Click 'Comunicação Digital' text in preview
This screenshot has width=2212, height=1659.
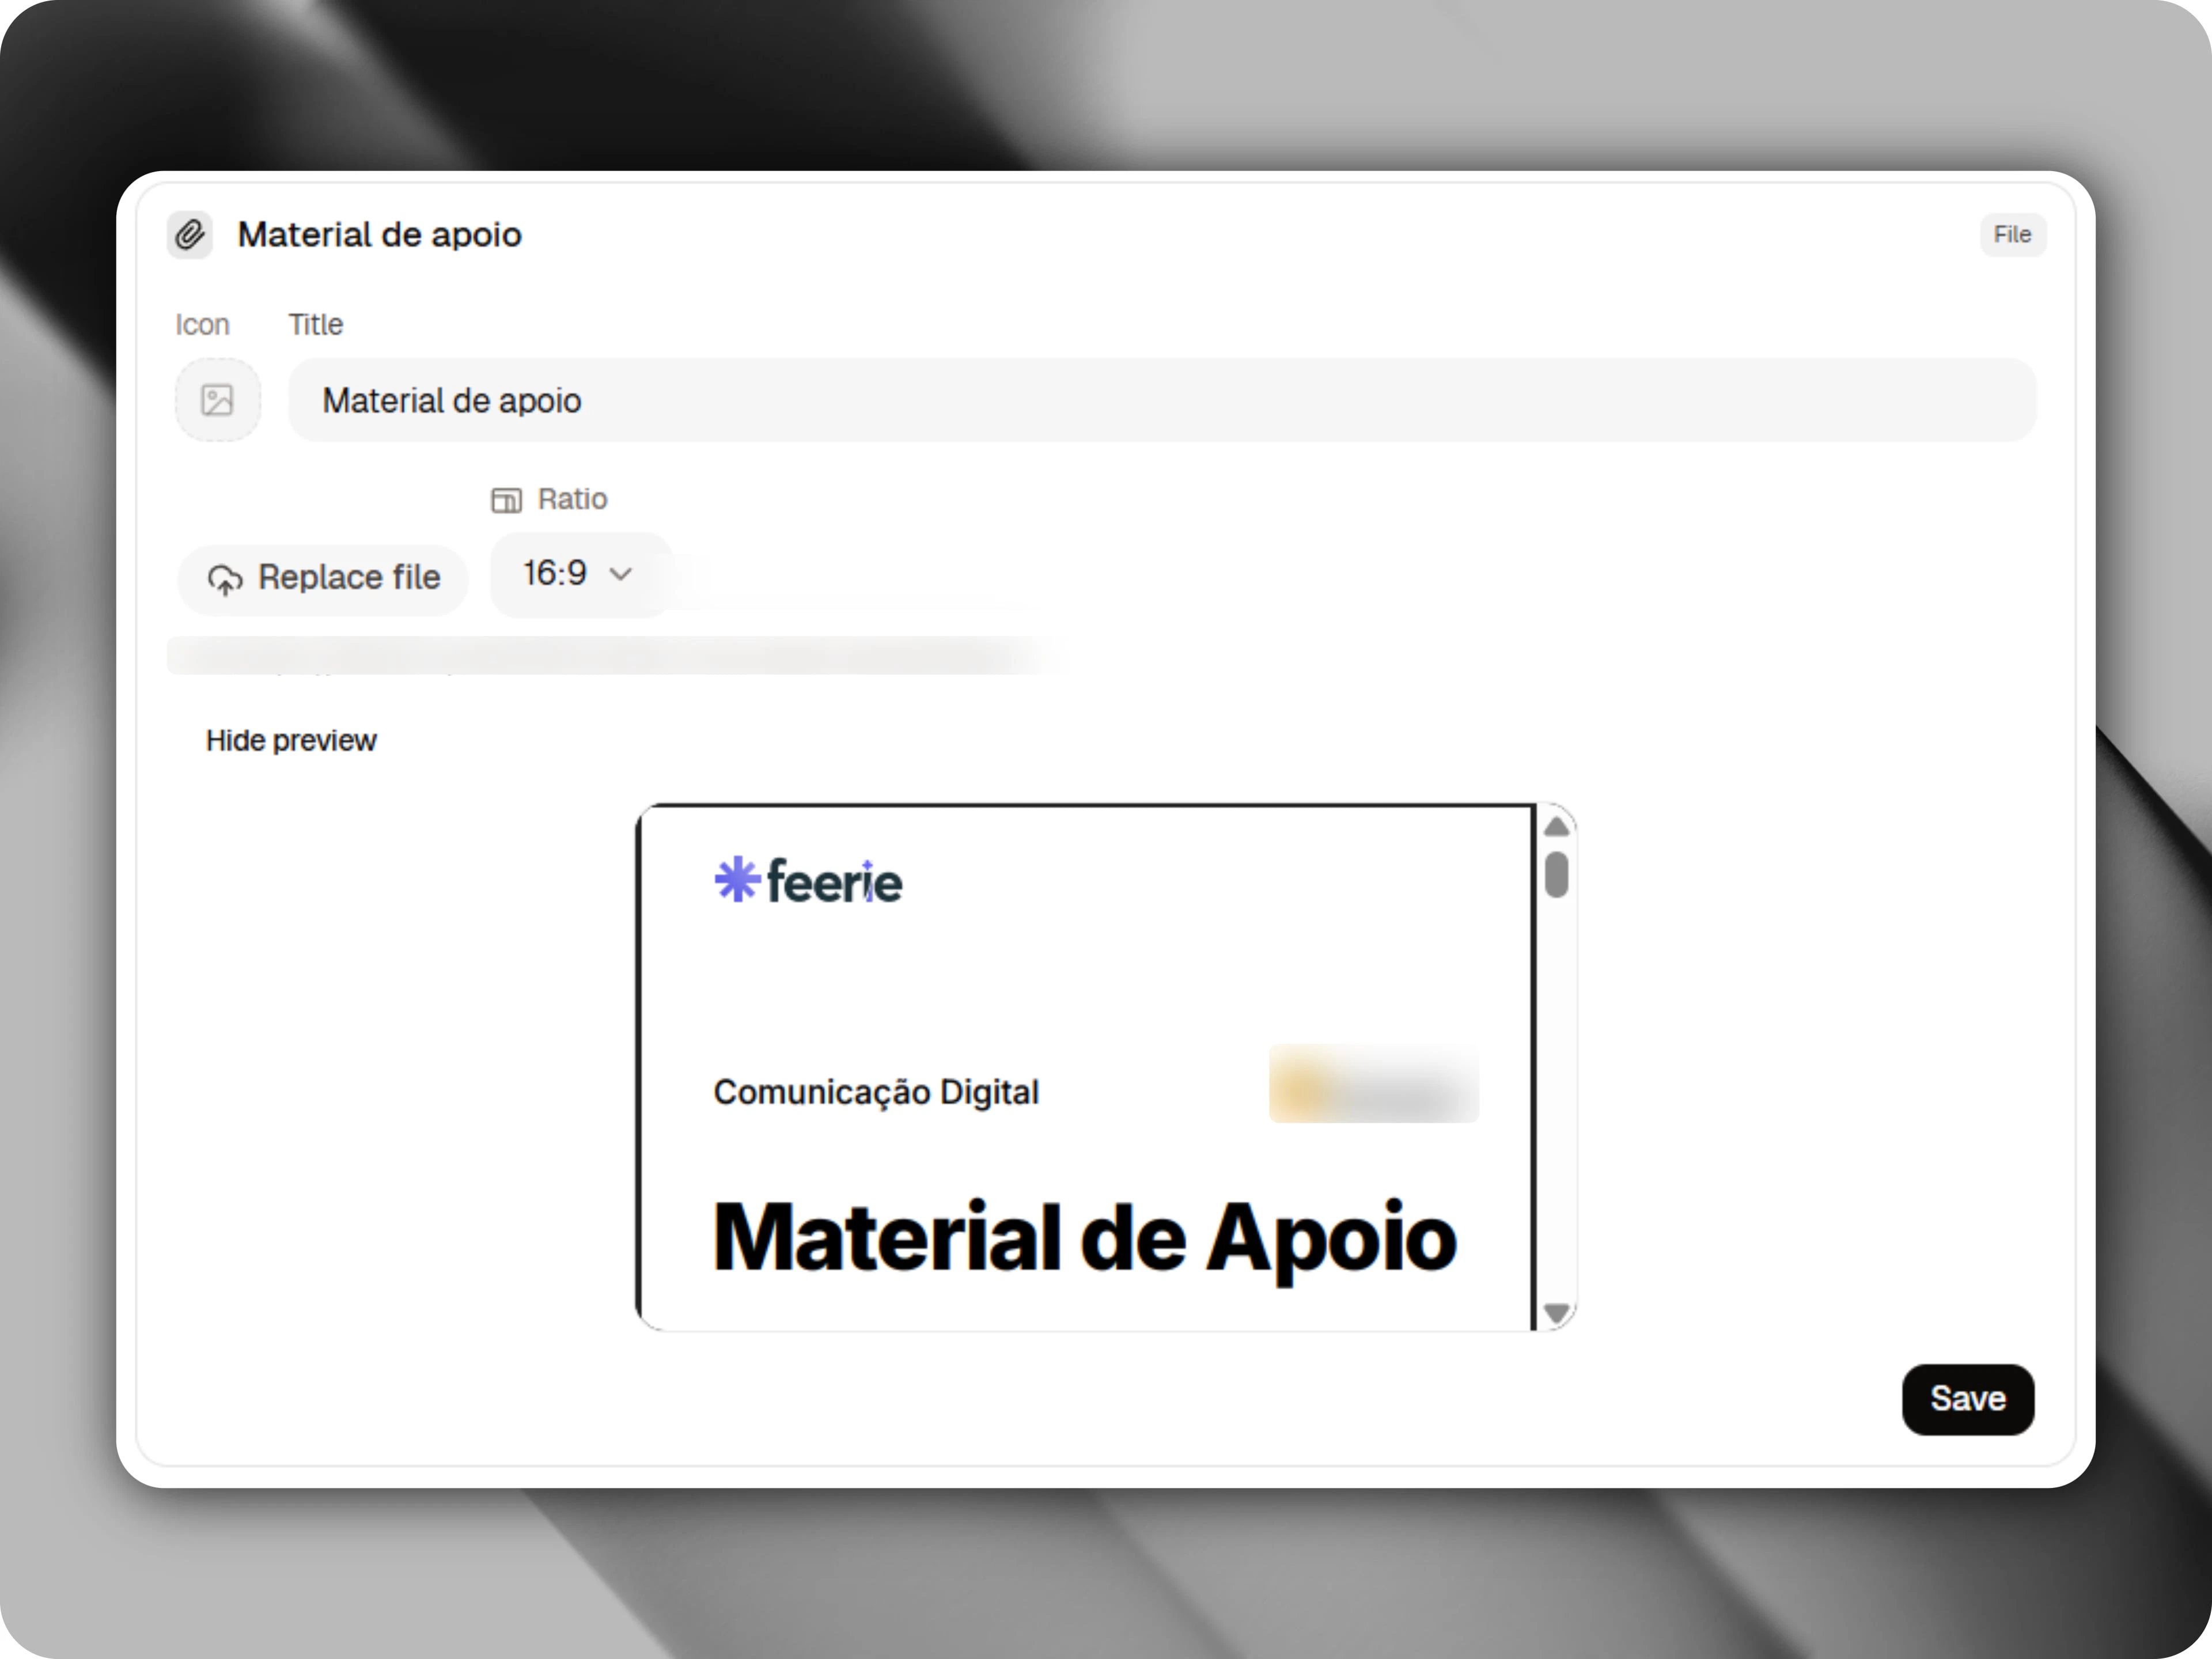[x=876, y=1092]
